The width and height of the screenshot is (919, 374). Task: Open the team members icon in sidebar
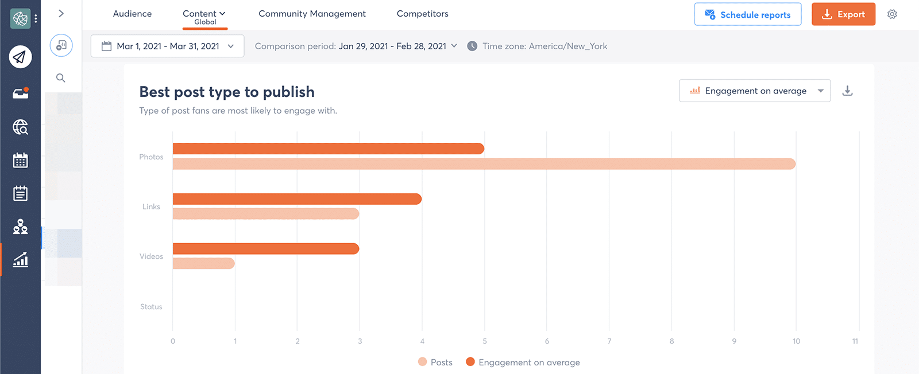click(x=21, y=227)
